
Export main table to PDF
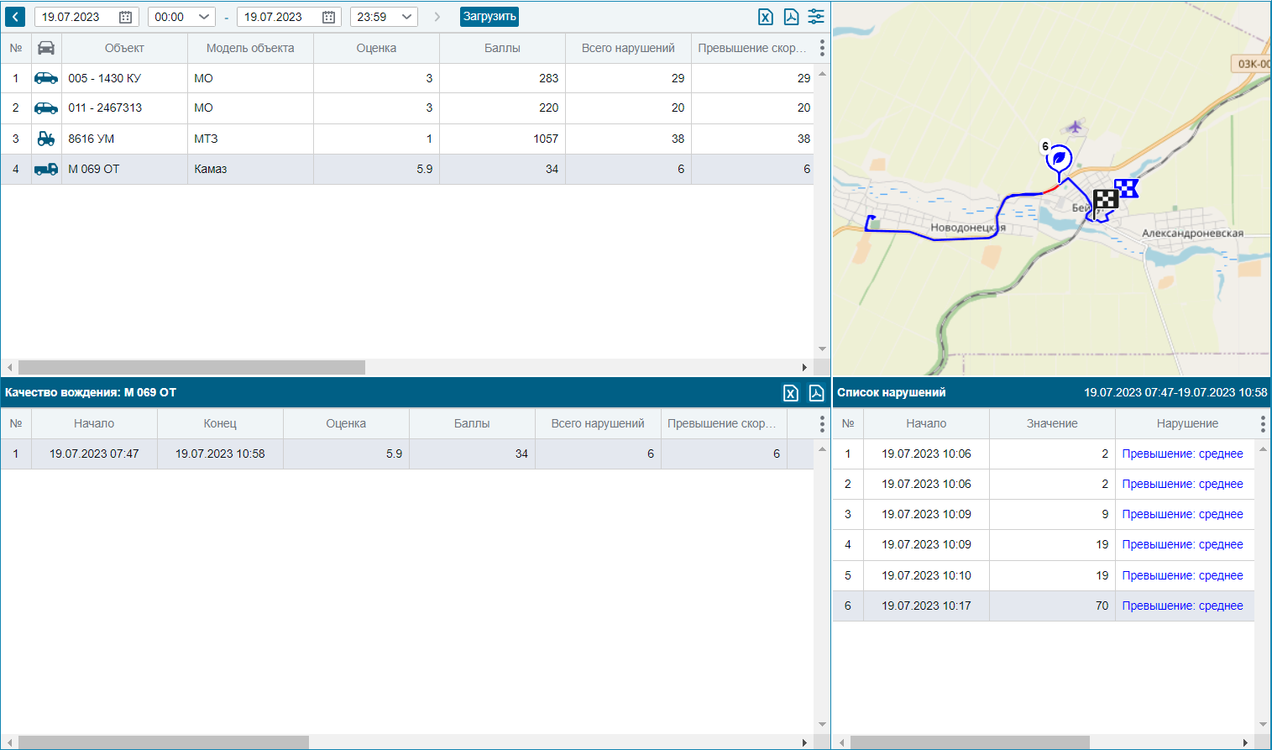(x=791, y=17)
